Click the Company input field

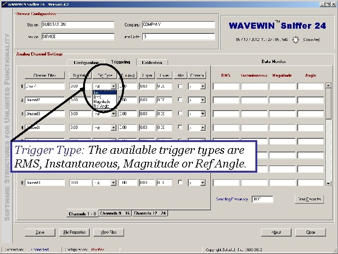178,24
